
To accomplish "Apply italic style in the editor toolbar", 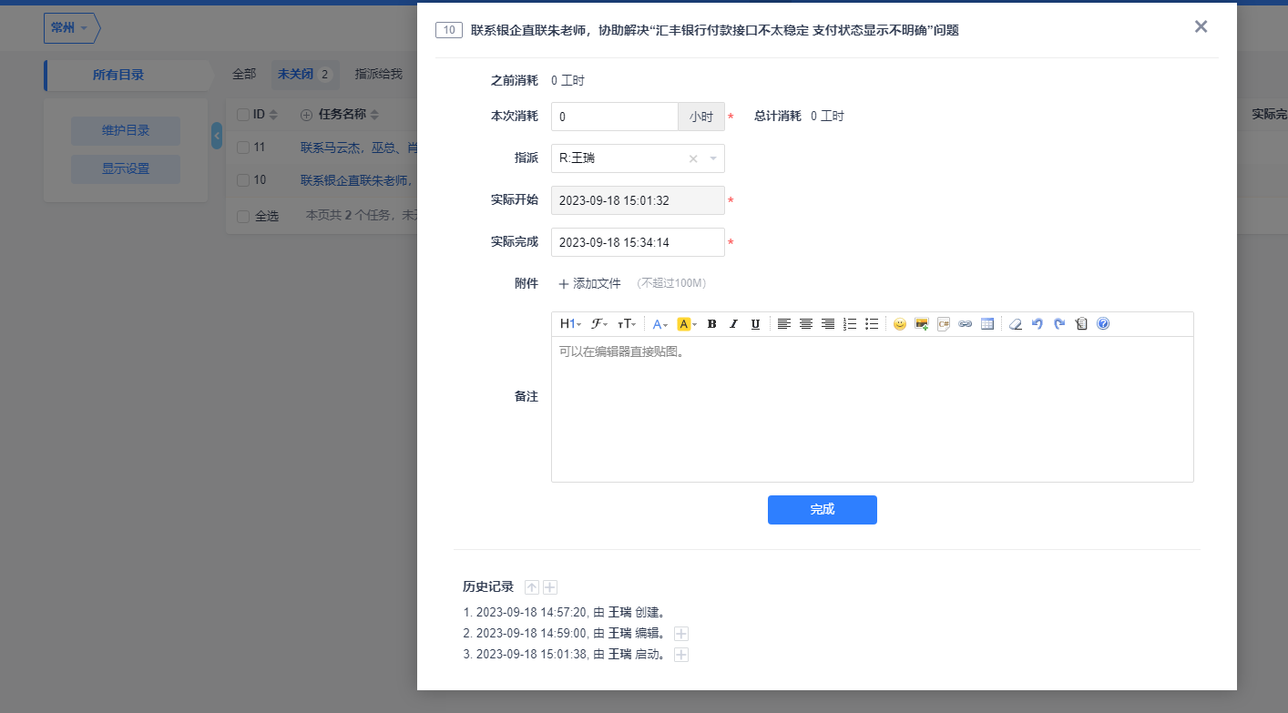I will [733, 324].
